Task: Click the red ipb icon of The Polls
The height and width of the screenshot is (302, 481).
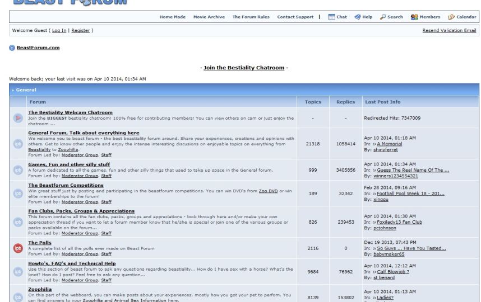Action: 18,248
